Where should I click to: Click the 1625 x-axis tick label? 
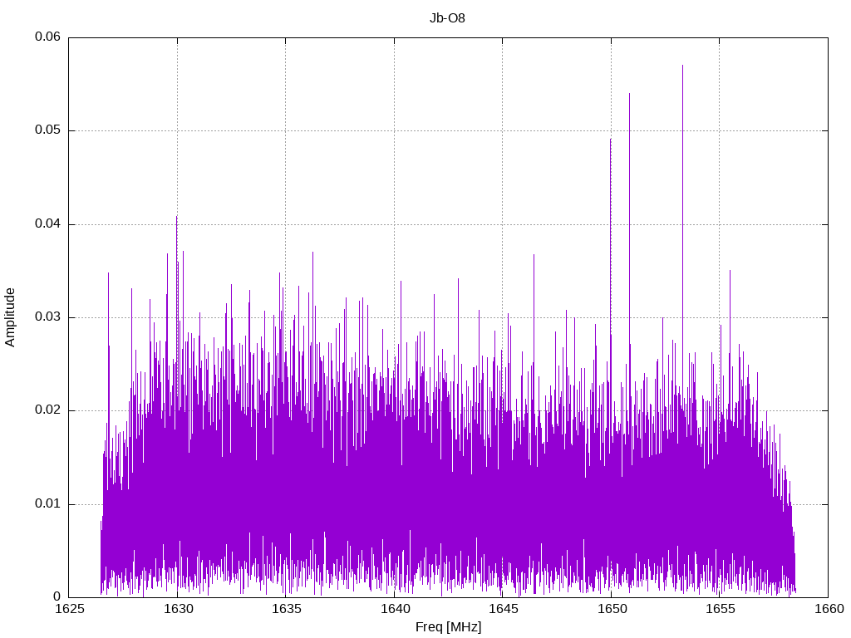[70, 609]
